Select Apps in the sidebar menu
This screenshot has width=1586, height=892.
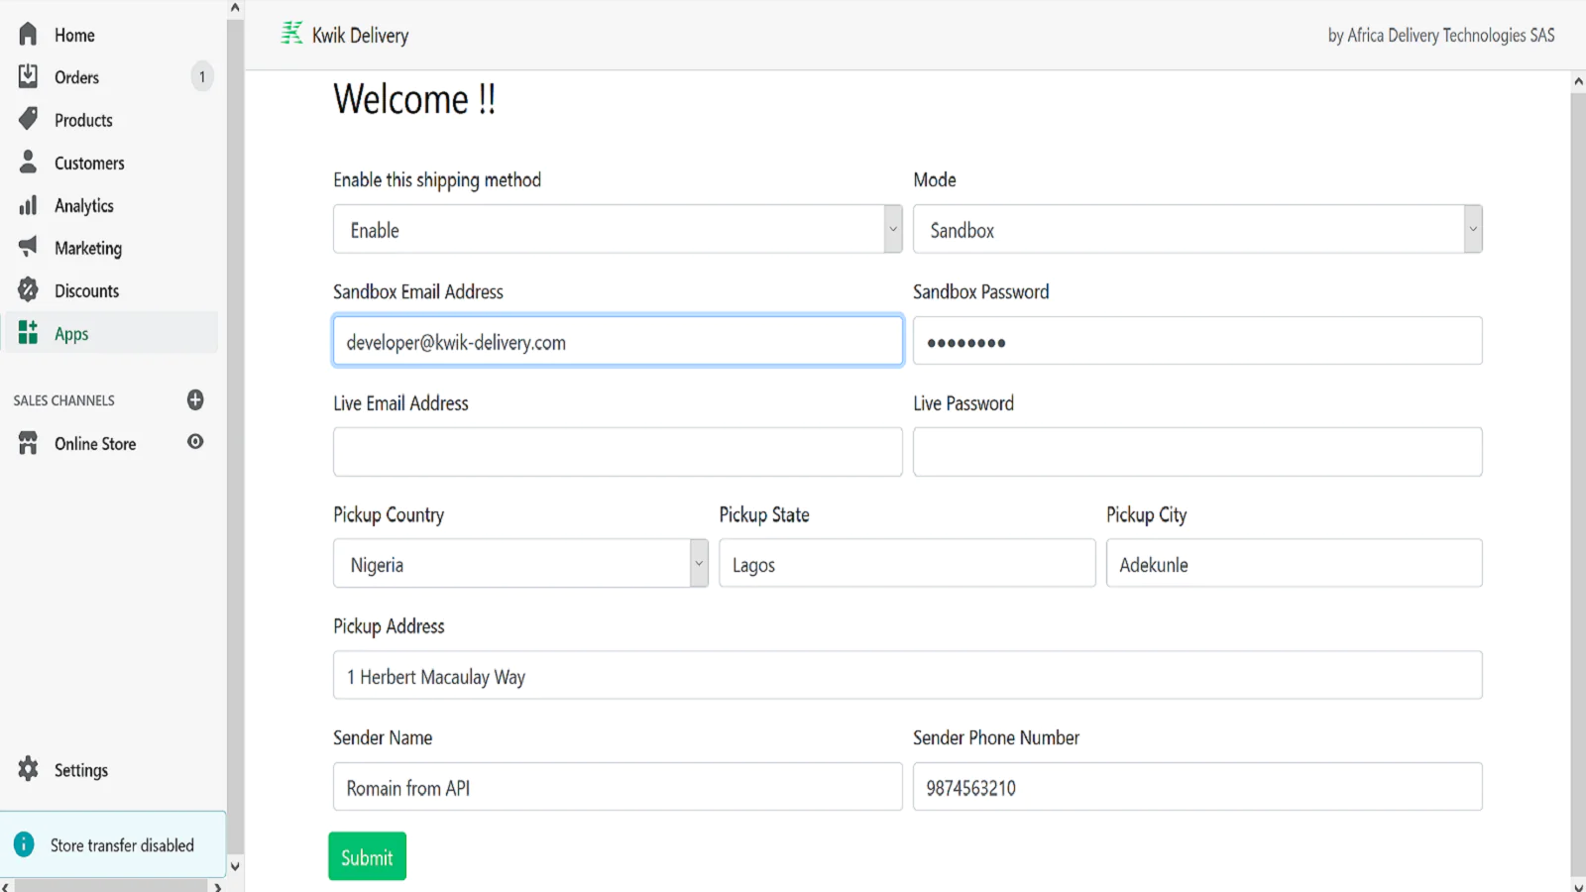(x=71, y=334)
